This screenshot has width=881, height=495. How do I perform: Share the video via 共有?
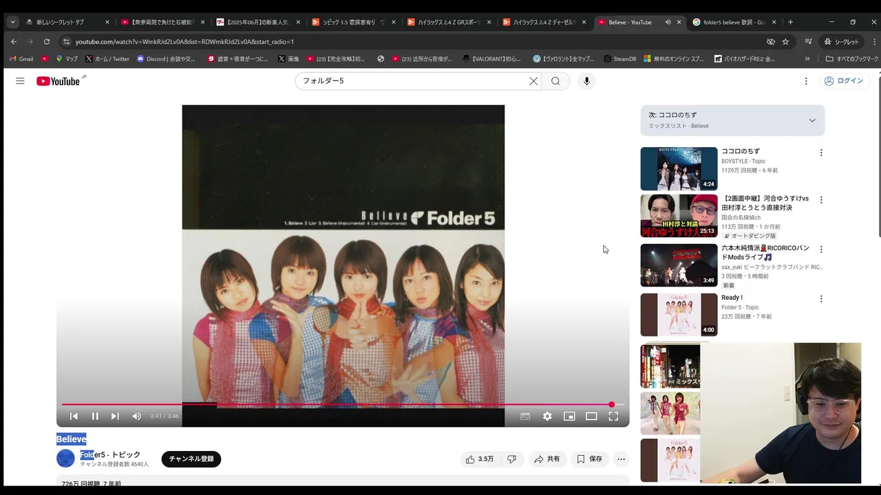547,459
